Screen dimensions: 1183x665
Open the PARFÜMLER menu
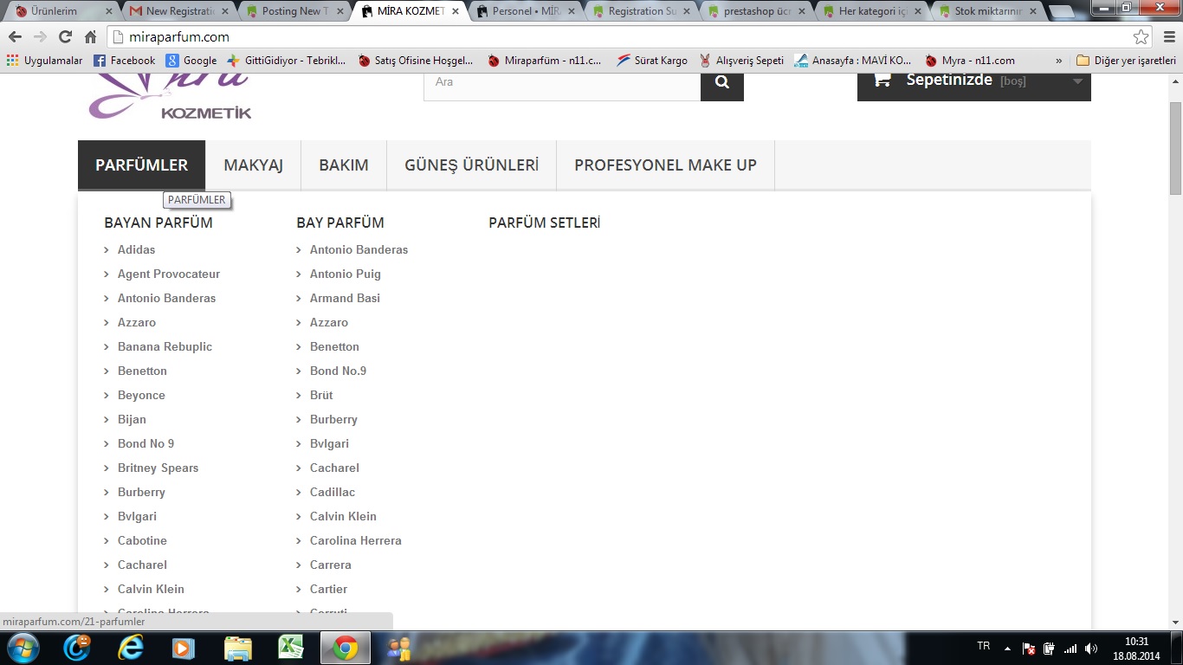click(x=142, y=165)
